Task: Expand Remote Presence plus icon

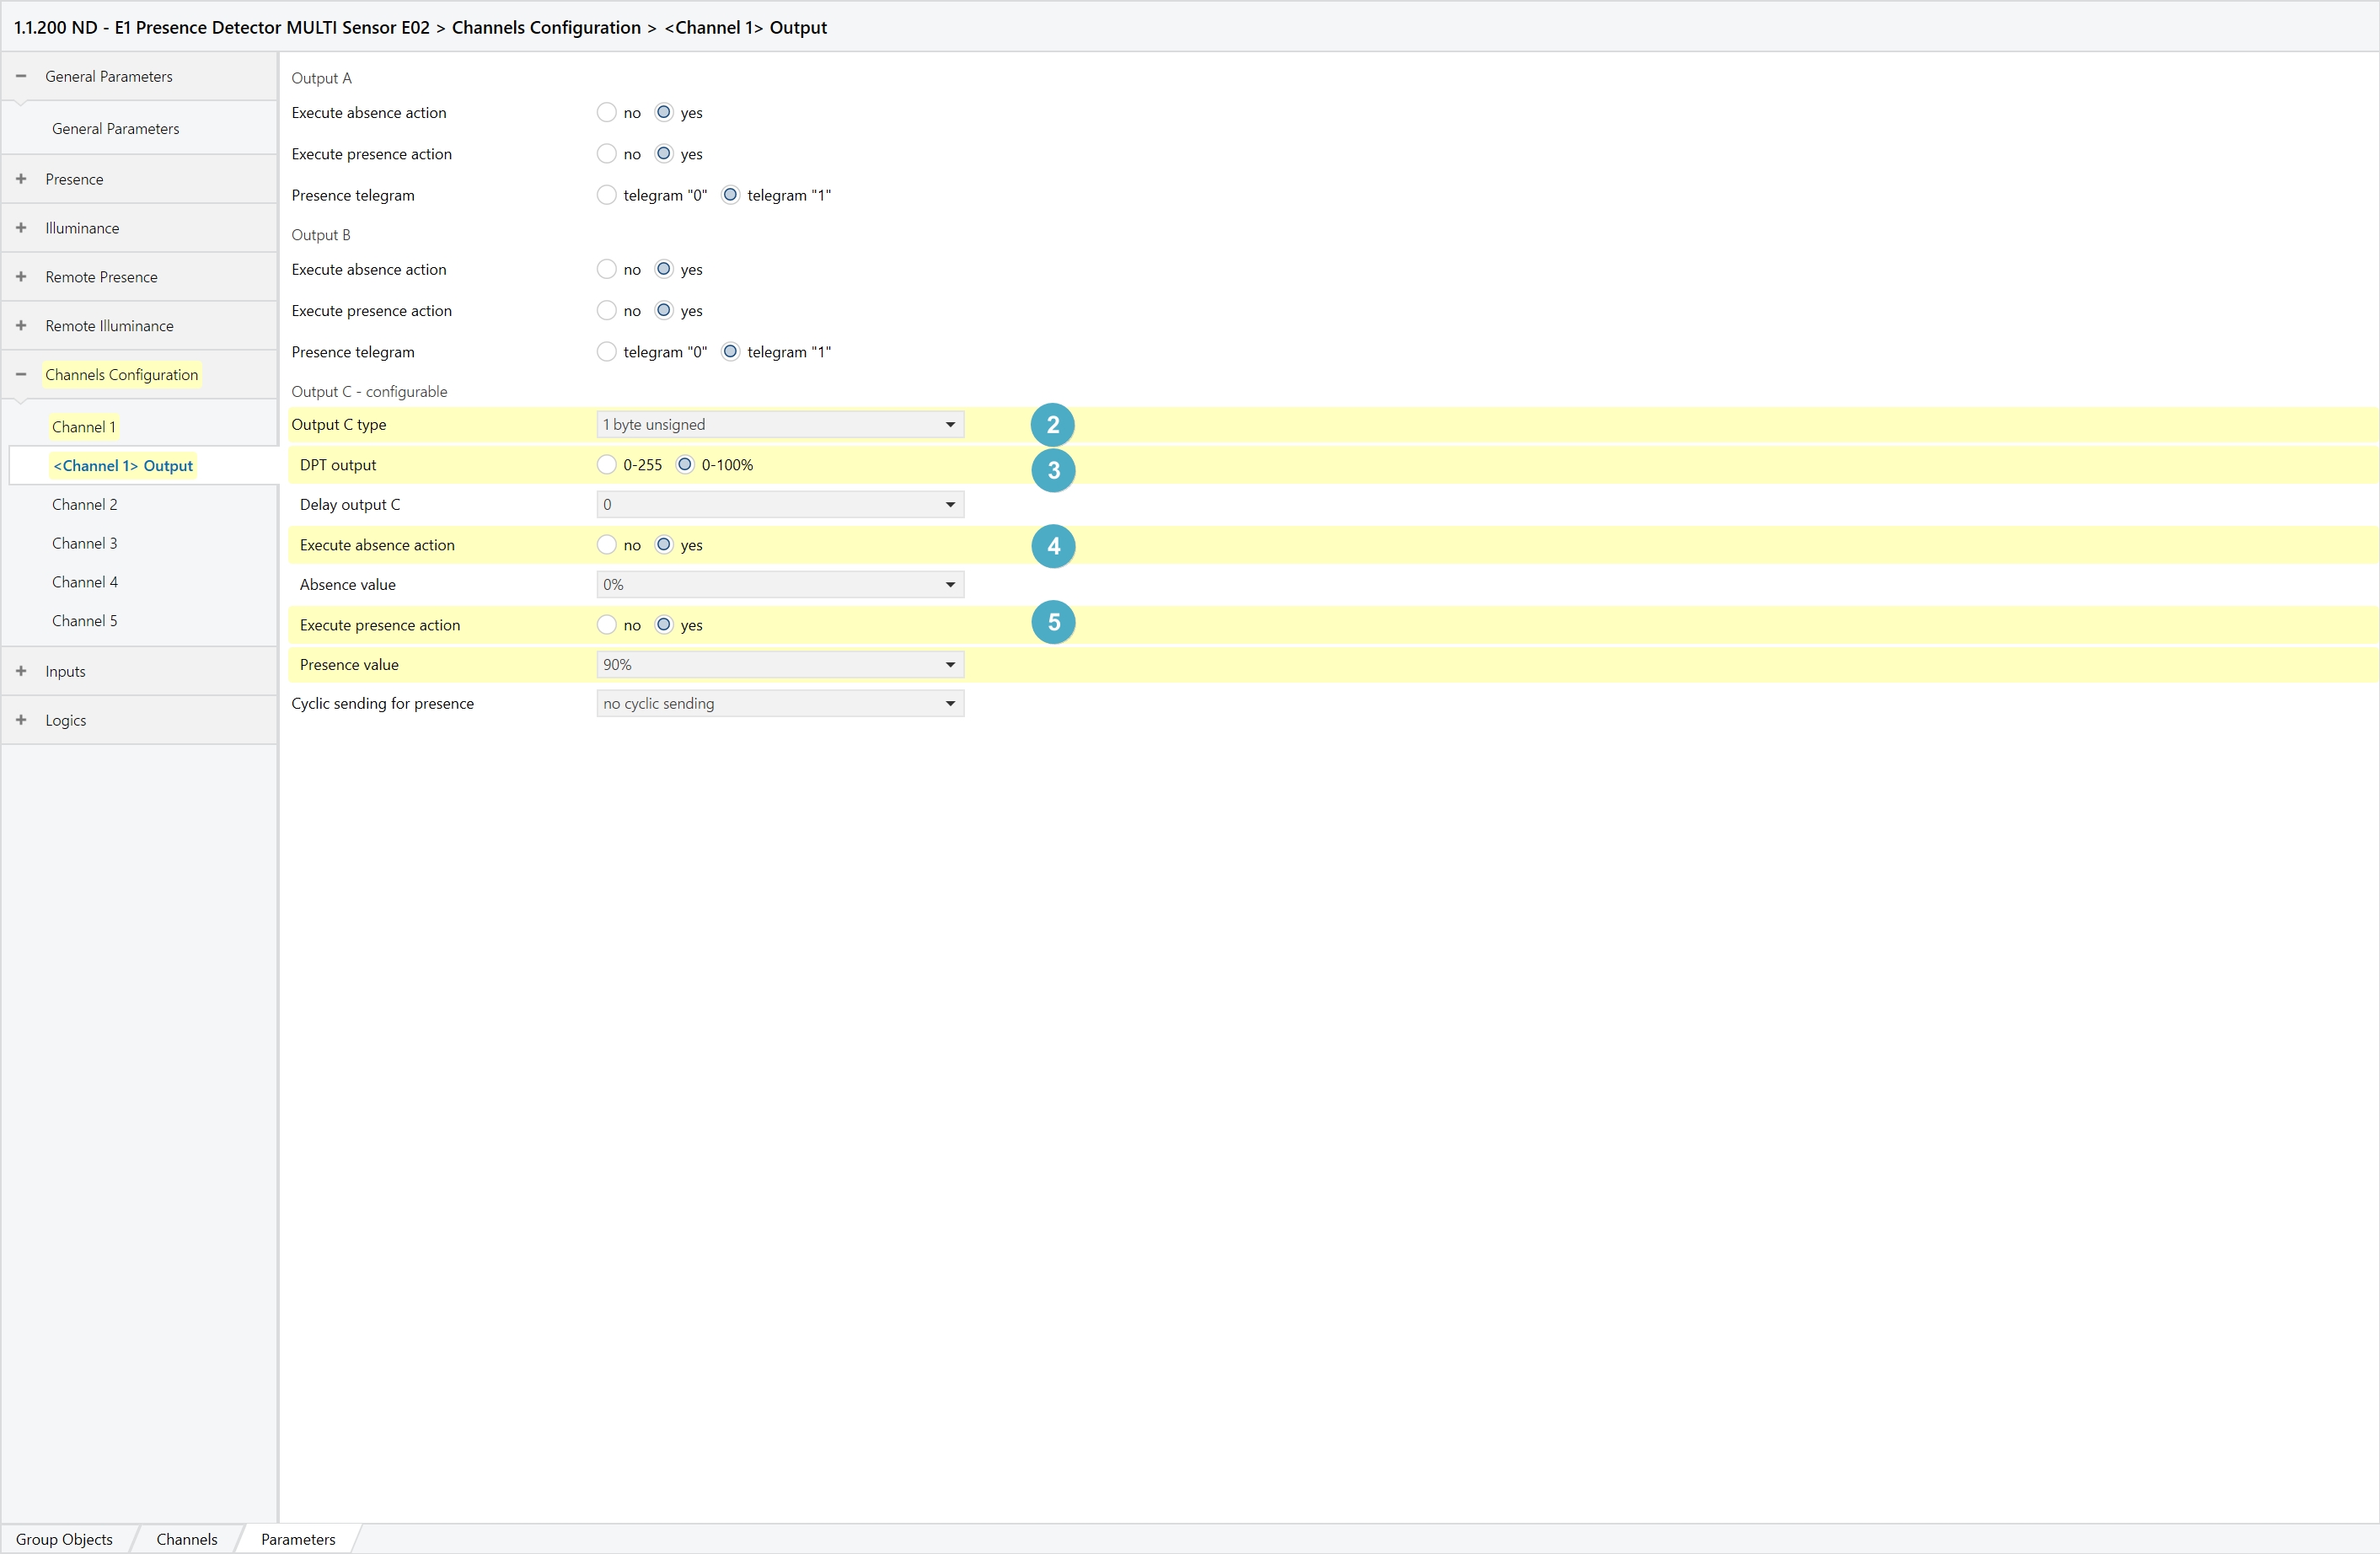Action: click(x=21, y=277)
